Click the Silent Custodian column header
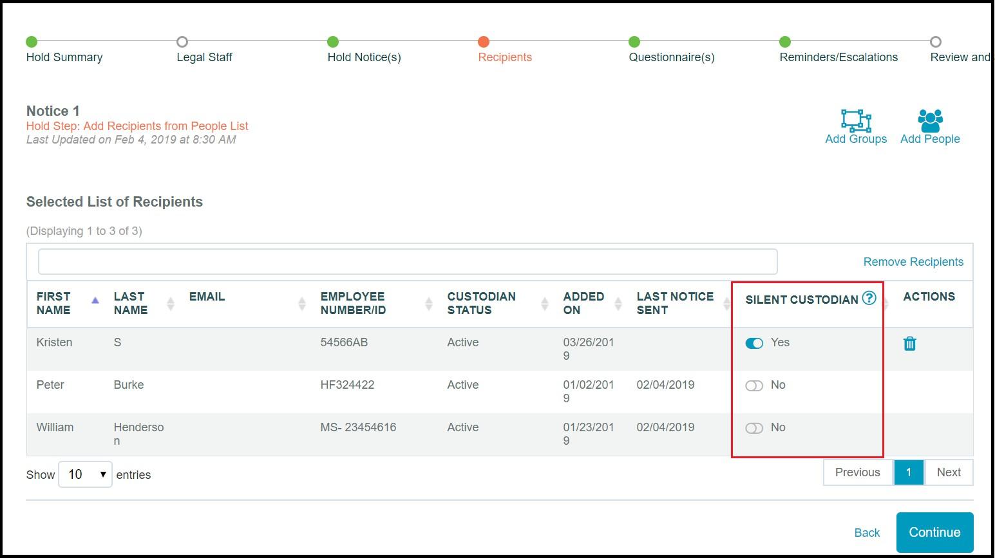 click(x=802, y=299)
